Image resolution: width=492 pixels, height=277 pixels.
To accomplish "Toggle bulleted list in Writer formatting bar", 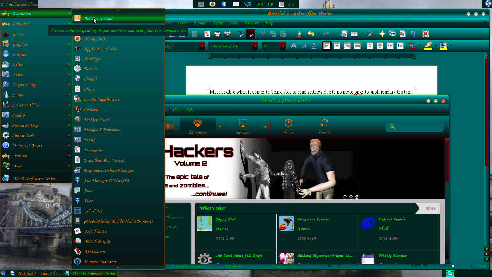I will [x=380, y=46].
